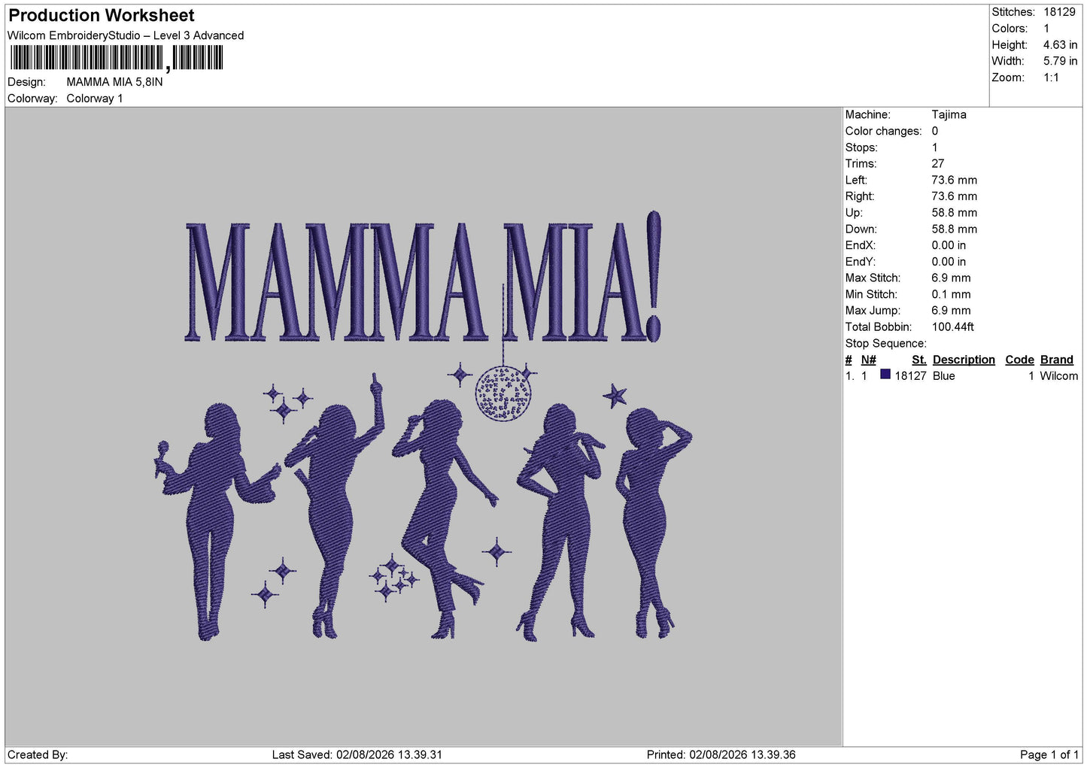This screenshot has height=768, width=1087.
Task: Click the Max Jump value 6.9 mm
Action: pos(951,310)
